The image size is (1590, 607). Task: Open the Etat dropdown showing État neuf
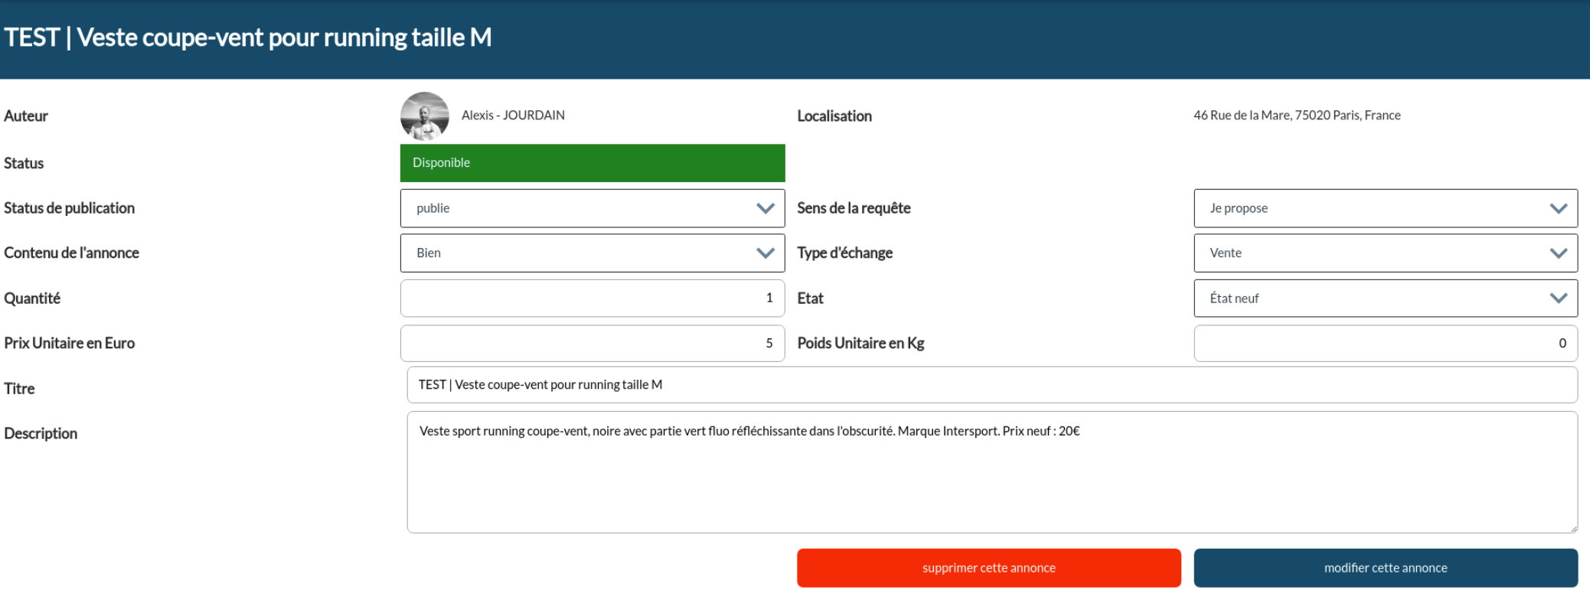tap(1386, 299)
